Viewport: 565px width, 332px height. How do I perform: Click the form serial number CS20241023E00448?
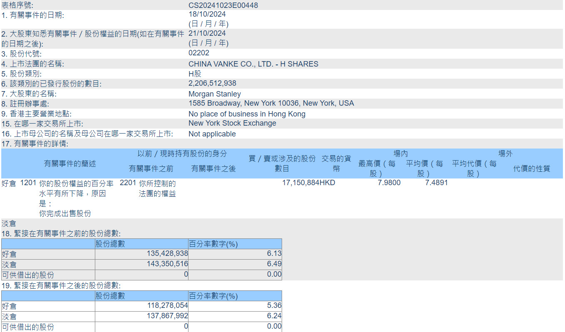pyautogui.click(x=223, y=5)
